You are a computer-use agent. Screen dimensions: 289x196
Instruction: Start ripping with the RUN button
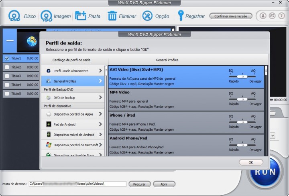(x=265, y=172)
